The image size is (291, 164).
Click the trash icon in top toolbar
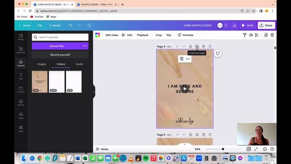272,35
